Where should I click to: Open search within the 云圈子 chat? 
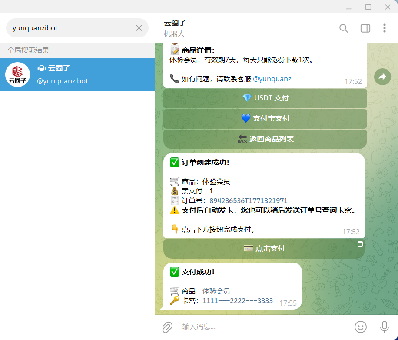[x=343, y=28]
